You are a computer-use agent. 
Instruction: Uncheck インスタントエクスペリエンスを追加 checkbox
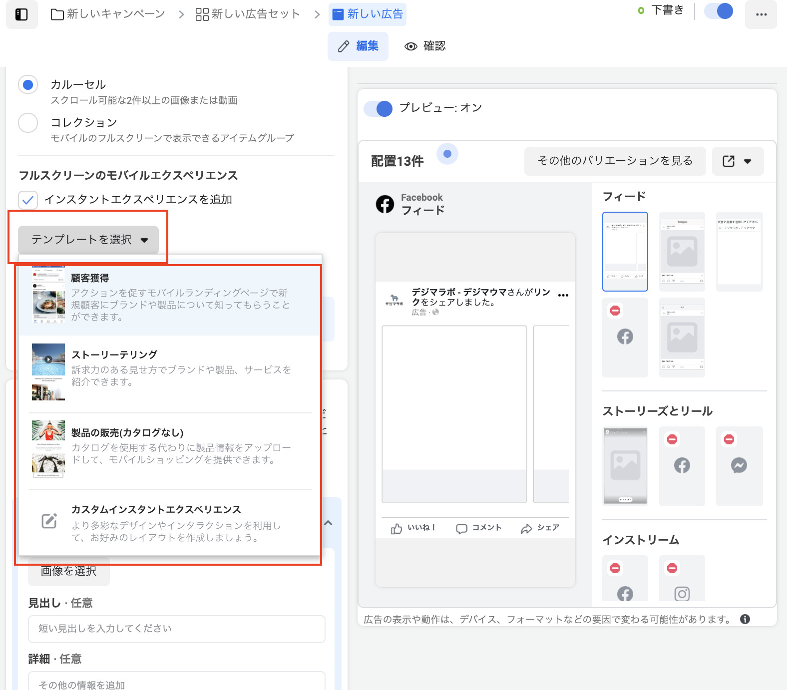click(28, 200)
